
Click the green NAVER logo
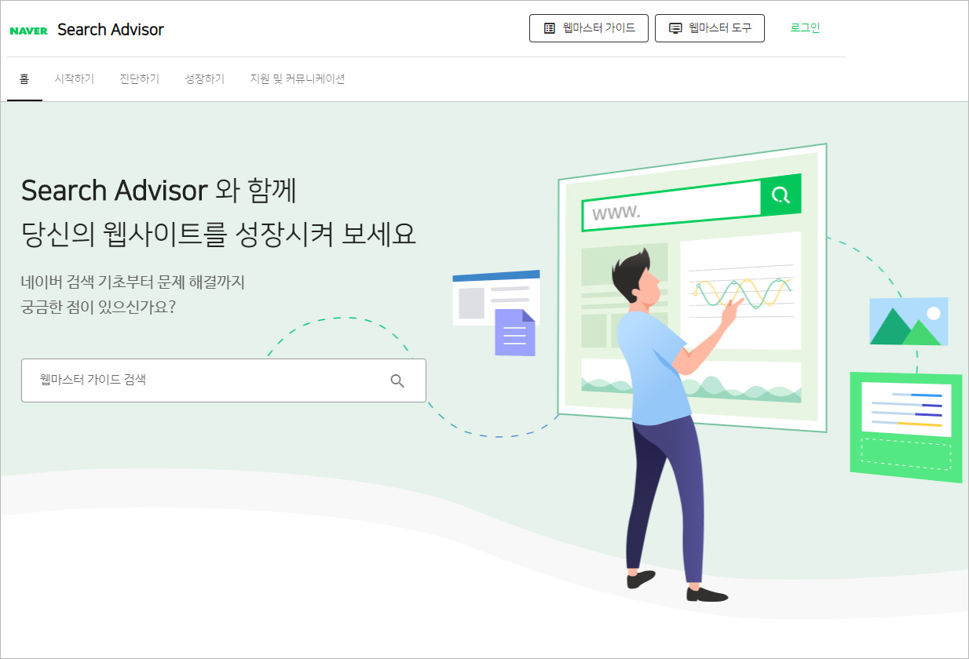click(29, 31)
